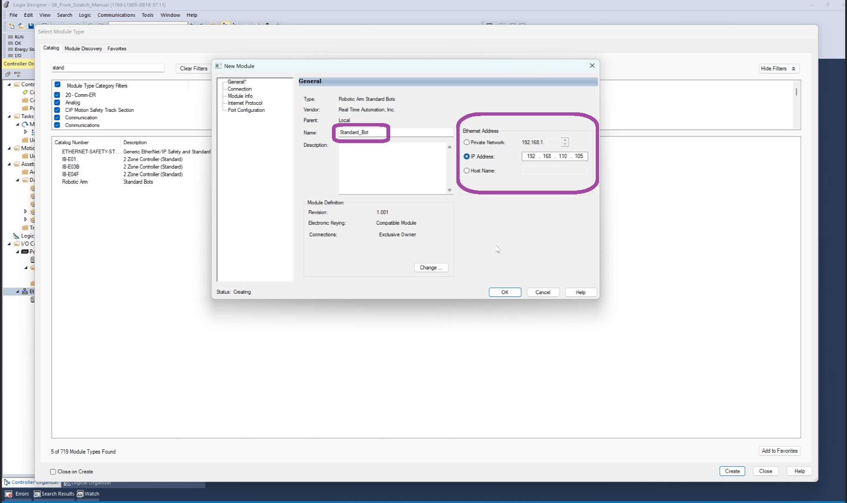Select the Host Name radio button
Screen dimensions: 847x503
click(x=467, y=171)
